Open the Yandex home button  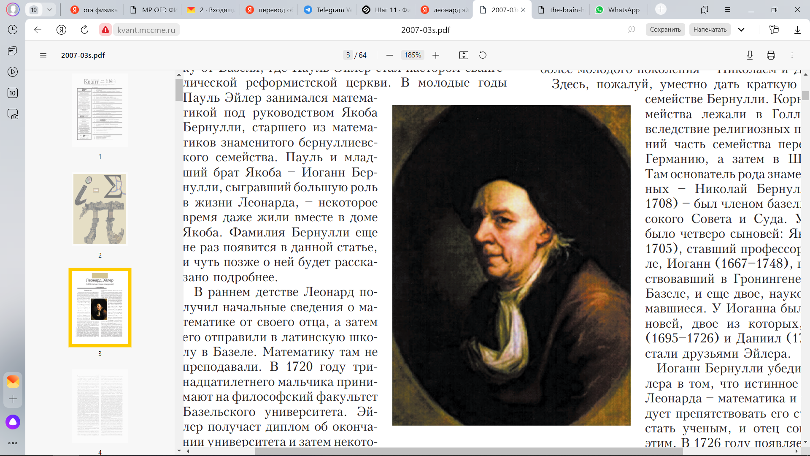pyautogui.click(x=62, y=30)
